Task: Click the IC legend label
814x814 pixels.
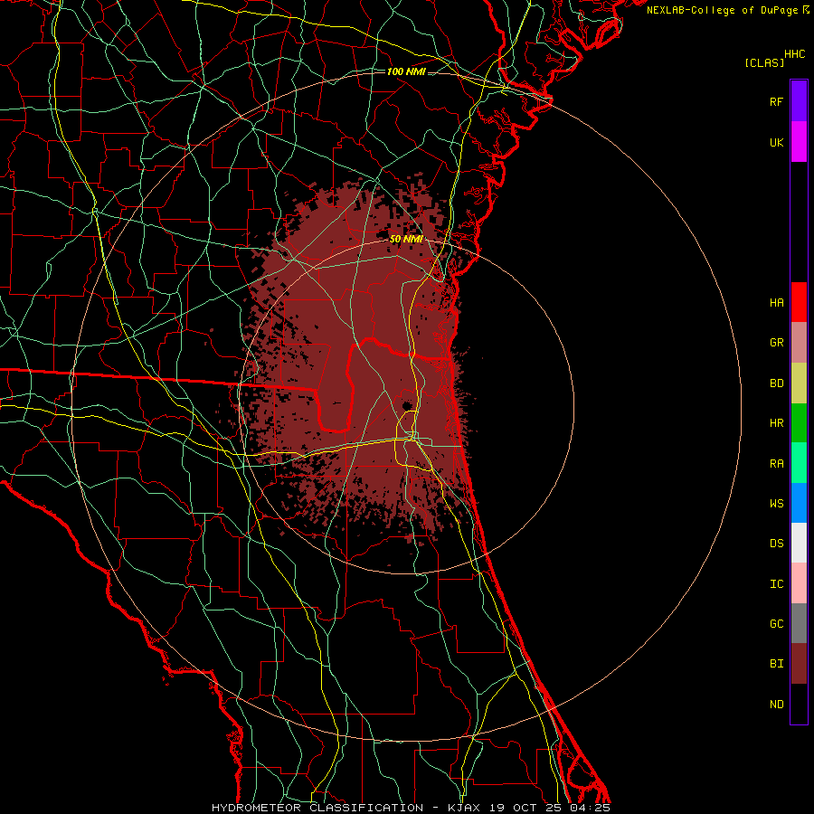Action: pyautogui.click(x=776, y=584)
